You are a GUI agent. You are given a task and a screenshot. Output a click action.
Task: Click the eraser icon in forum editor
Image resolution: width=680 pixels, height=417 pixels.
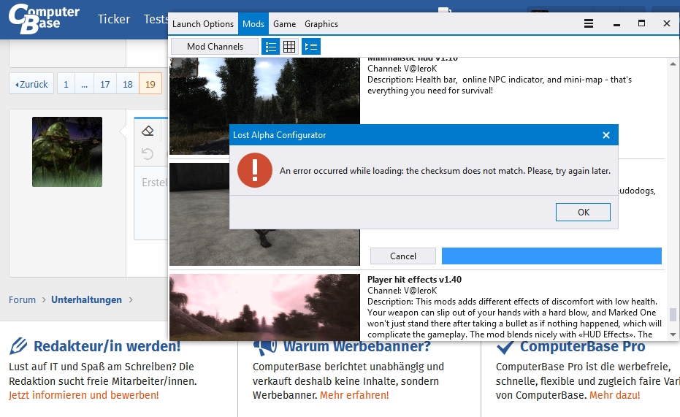pos(148,131)
